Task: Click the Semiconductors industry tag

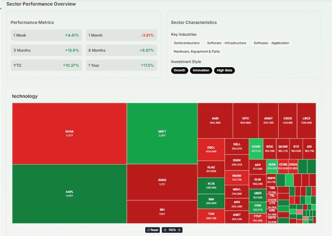Action: (x=187, y=43)
